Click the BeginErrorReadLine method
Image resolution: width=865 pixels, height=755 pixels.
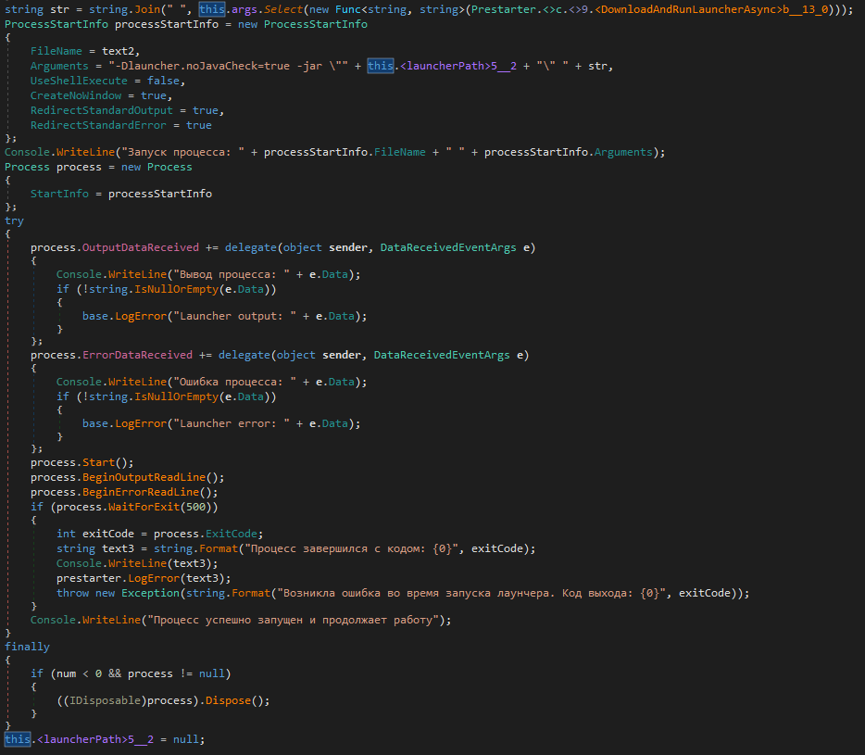pos(141,492)
